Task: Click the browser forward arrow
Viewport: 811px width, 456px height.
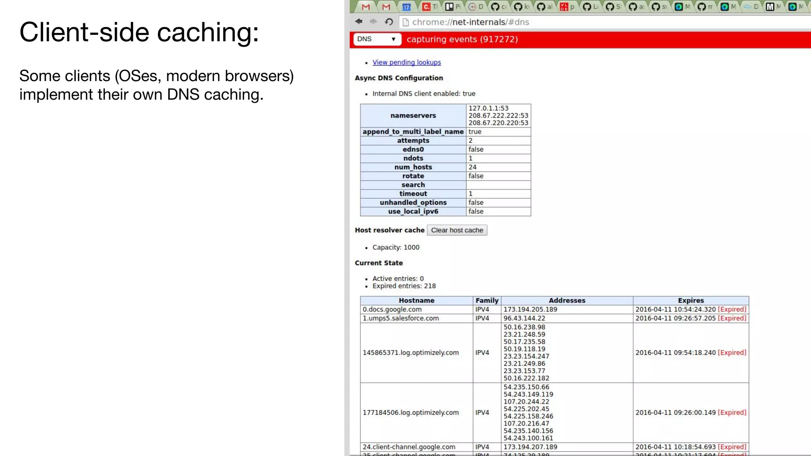Action: (373, 21)
